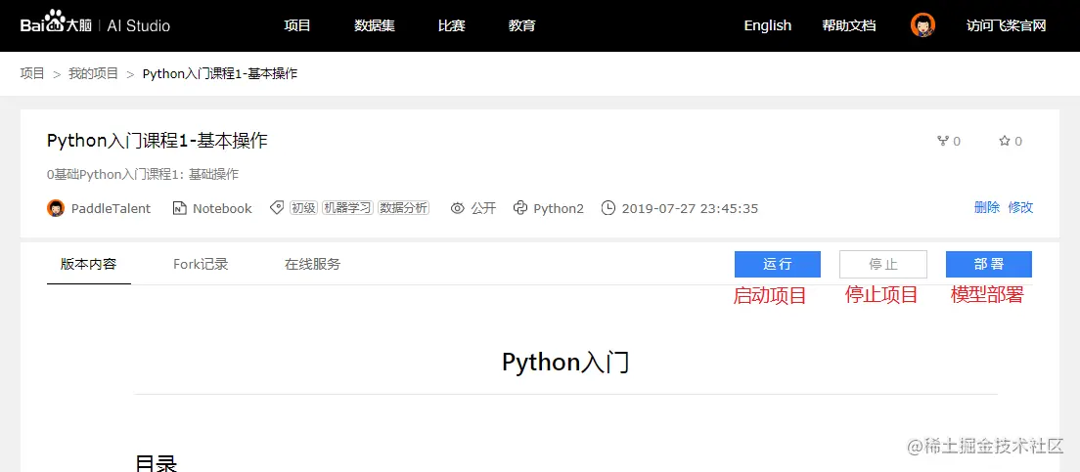Open the user avatar in header
1080x472 pixels.
tap(922, 25)
